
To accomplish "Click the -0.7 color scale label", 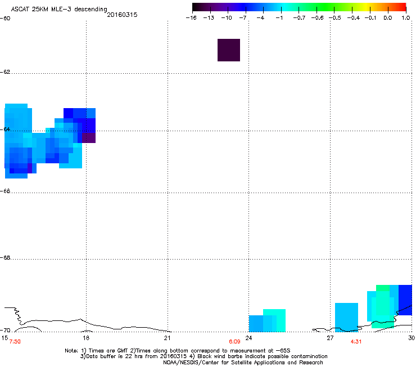I will coord(299,18).
